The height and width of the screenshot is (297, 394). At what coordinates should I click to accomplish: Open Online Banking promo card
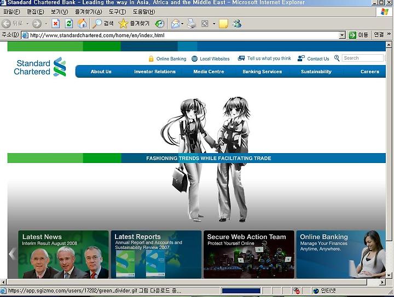[x=341, y=254]
